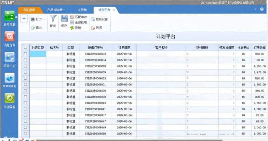Click the 销售订单号 column header
This screenshot has width=268, height=141.
point(96,48)
